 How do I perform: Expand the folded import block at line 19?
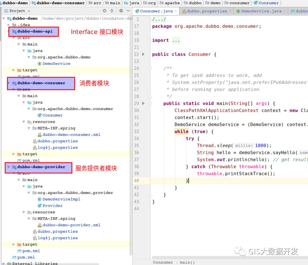pos(150,40)
